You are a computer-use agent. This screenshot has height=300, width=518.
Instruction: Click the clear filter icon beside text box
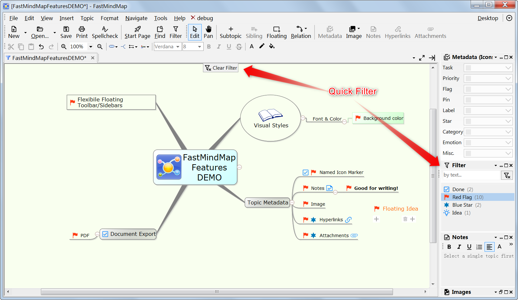tap(507, 175)
